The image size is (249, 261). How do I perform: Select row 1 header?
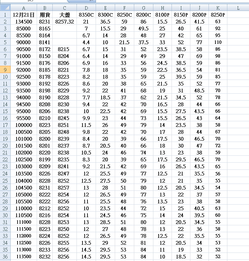coord(5,15)
